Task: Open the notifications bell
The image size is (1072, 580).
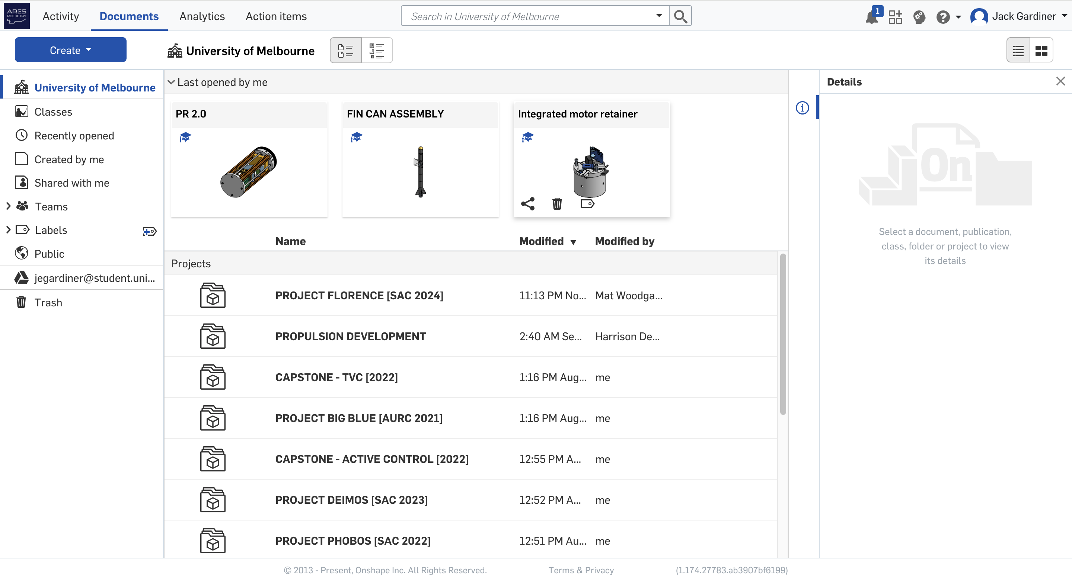Action: tap(871, 17)
